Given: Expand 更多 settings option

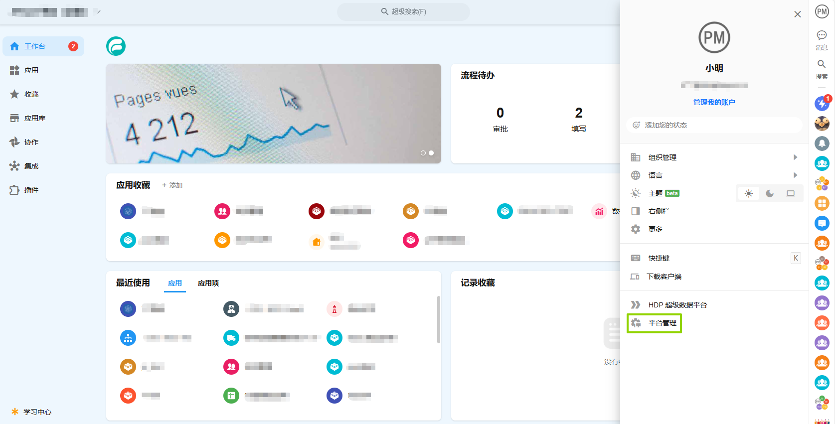Looking at the screenshot, I should pos(655,229).
